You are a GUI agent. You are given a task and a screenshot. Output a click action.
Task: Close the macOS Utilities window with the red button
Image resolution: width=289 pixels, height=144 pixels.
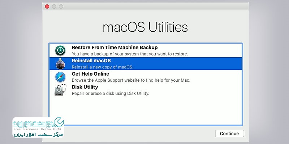(x=47, y=6)
